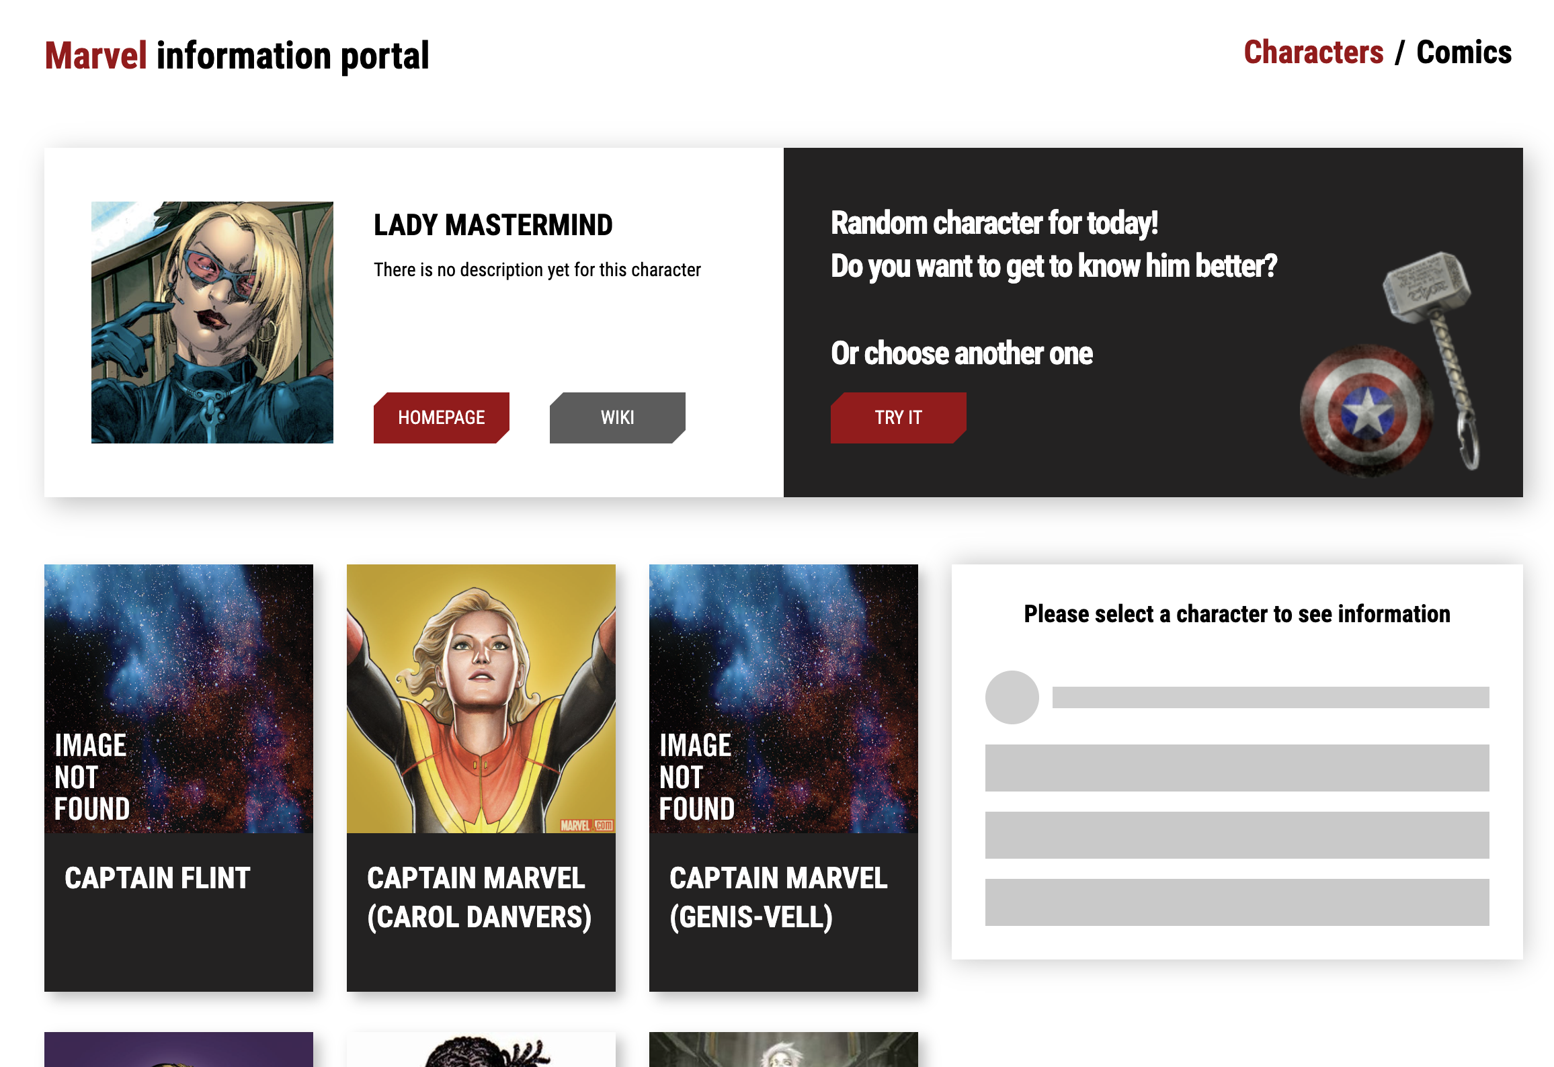Click the LADY MASTERMIND name heading
The height and width of the screenshot is (1067, 1554).
point(493,225)
